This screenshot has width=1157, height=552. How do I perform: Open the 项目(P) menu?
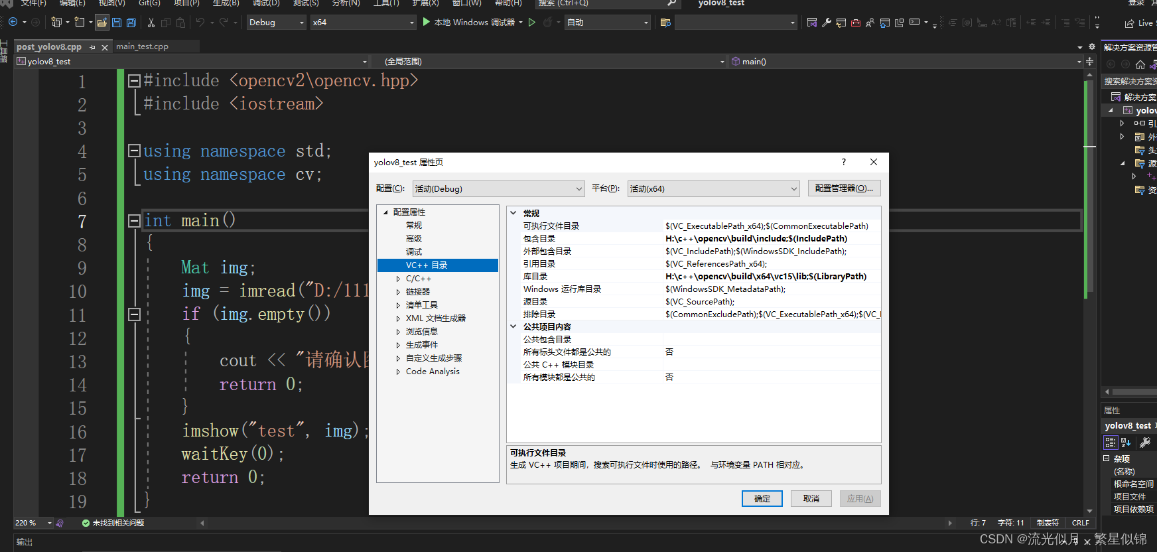click(186, 3)
